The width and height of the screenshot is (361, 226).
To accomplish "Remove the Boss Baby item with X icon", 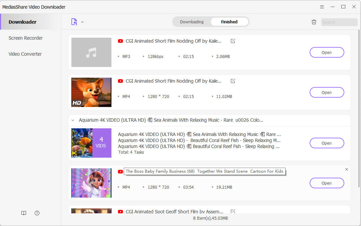I will (x=346, y=169).
